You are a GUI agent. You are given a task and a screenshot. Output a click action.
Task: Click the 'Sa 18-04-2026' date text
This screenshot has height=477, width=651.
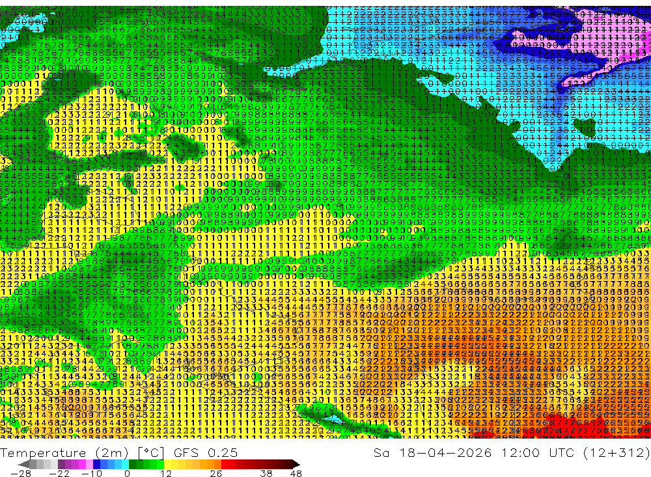pos(432,453)
